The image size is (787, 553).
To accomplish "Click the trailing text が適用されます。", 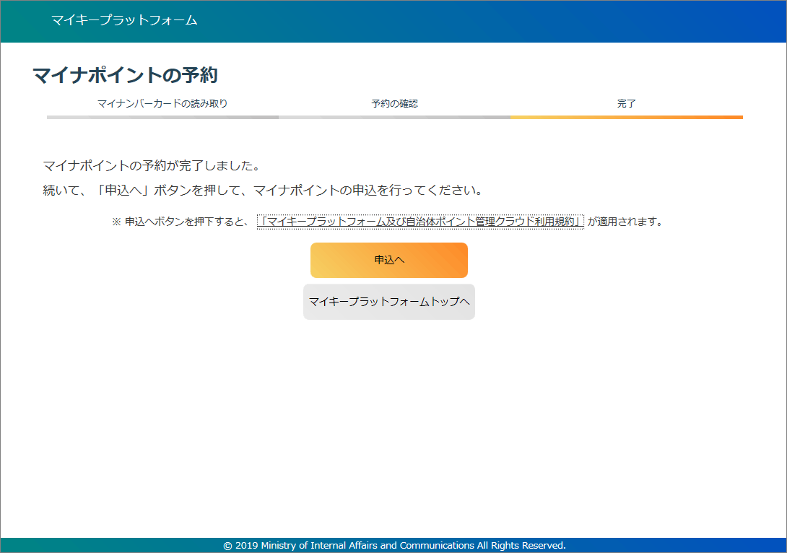I will click(x=625, y=222).
